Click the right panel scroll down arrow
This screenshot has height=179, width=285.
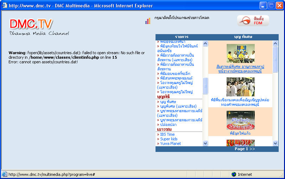[275, 143]
